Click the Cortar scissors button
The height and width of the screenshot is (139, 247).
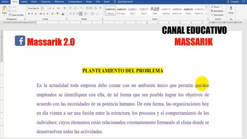coord(12,7)
